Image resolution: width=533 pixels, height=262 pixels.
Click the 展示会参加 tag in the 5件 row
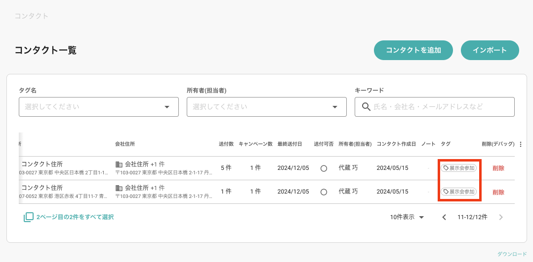(458, 168)
